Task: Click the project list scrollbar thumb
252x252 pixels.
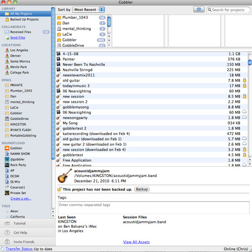Action: click(250, 62)
